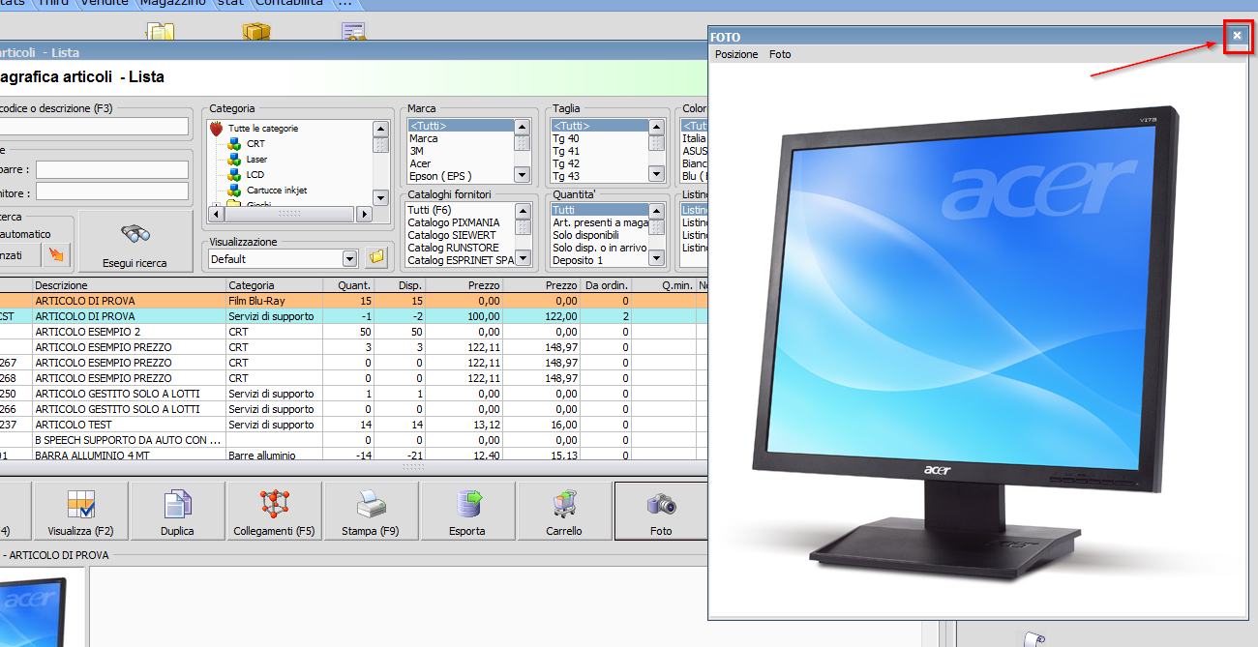This screenshot has width=1258, height=647.
Task: Click the fornitore input field below barre
Action: click(112, 191)
